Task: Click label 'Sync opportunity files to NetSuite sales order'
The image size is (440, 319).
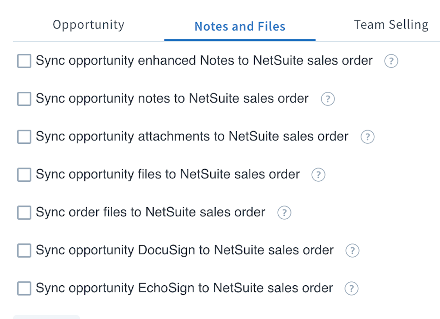Action: click(x=168, y=175)
